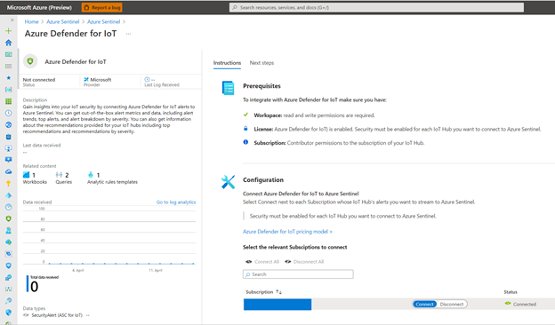555x325 pixels.
Task: Open the Queries related content icon
Action: [x=59, y=175]
